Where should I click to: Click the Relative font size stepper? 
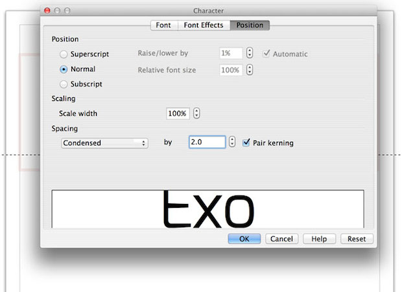(x=250, y=70)
